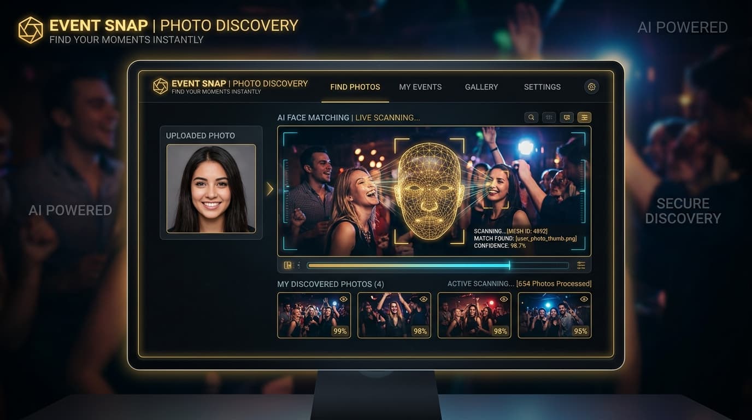Click the arrow beside the uploaded photo
Screen dimensions: 752x420
pos(269,189)
